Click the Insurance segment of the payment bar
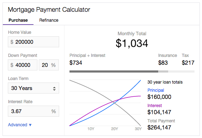Image resolution: width=202 pixels, height=138 pixels. 163,71
